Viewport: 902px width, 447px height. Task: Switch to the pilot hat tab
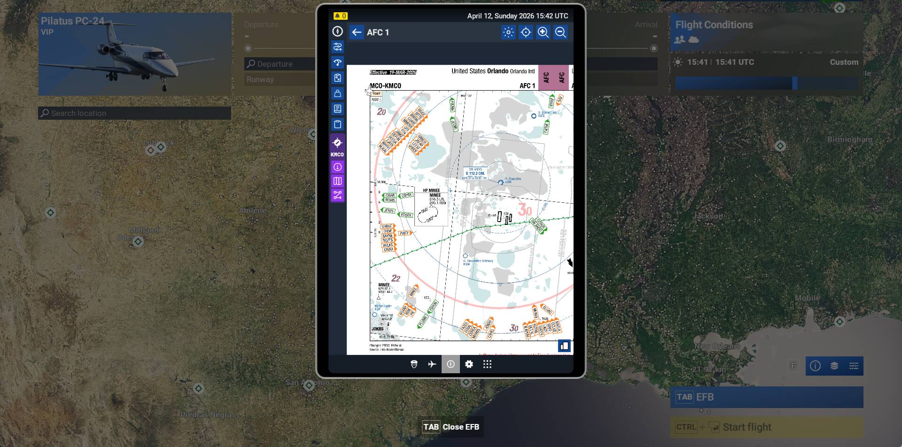pyautogui.click(x=414, y=364)
